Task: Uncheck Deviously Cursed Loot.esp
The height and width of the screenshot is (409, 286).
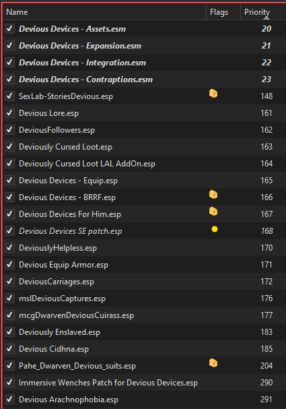Action: (x=9, y=147)
